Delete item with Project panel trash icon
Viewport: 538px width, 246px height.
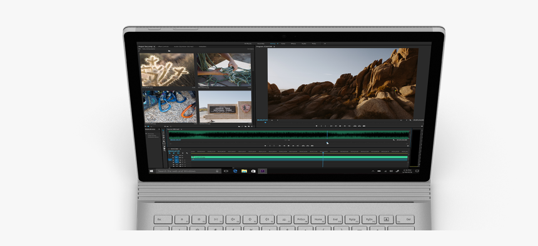click(x=252, y=126)
